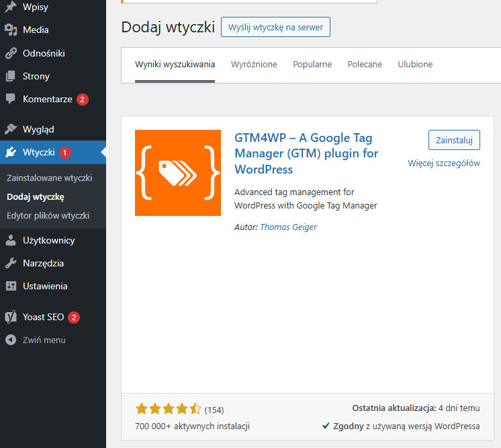
Task: Click the Komentarze speech bubble icon
Action: click(11, 99)
